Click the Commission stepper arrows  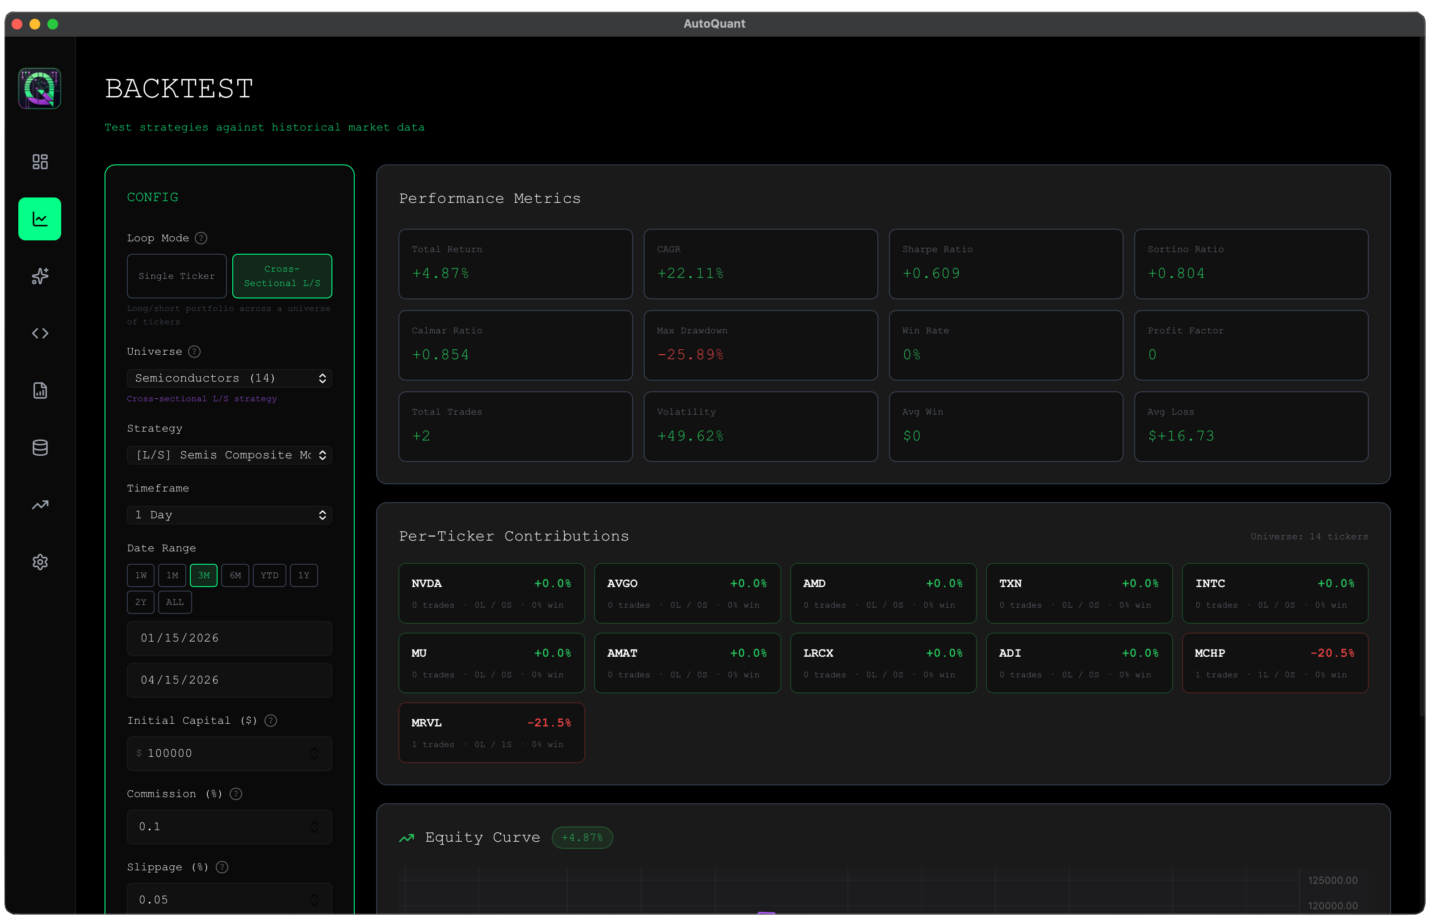coord(314,827)
